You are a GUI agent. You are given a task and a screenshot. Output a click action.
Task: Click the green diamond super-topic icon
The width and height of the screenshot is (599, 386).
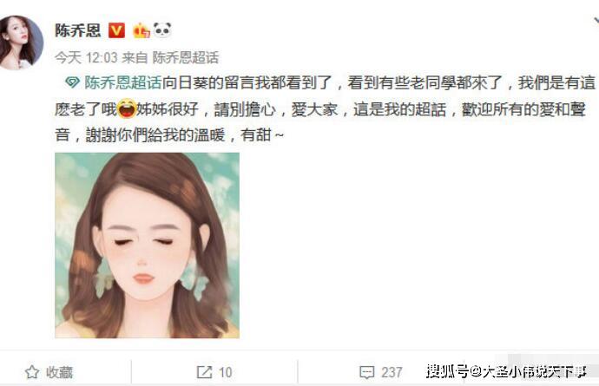pos(72,82)
